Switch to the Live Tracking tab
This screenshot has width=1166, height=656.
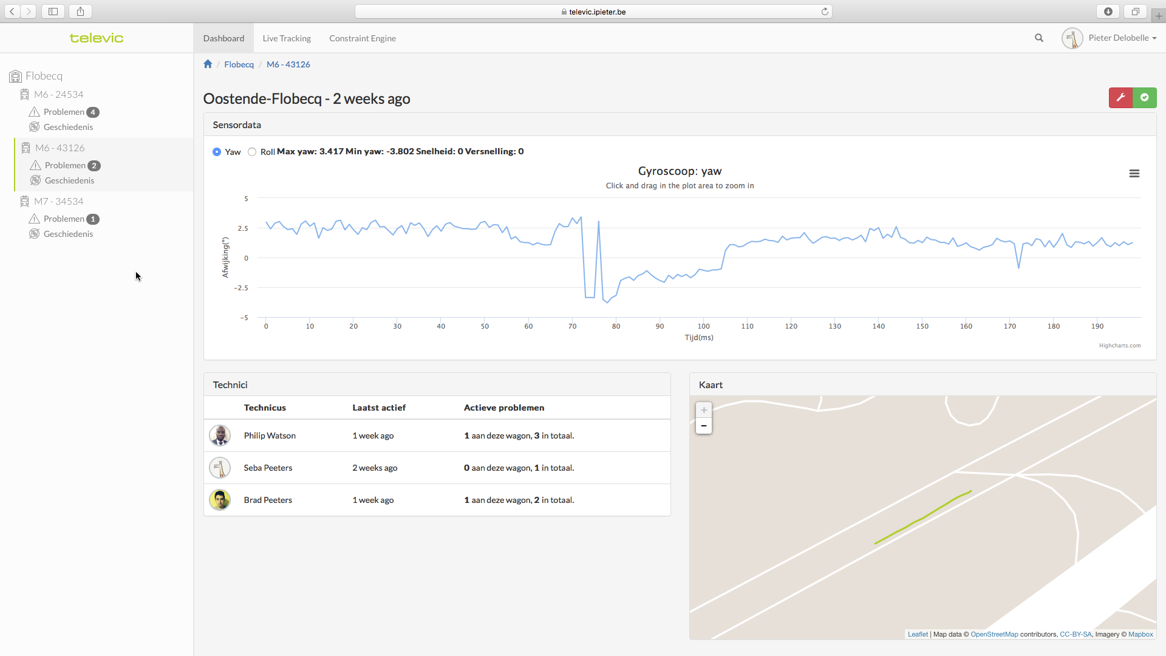coord(287,38)
